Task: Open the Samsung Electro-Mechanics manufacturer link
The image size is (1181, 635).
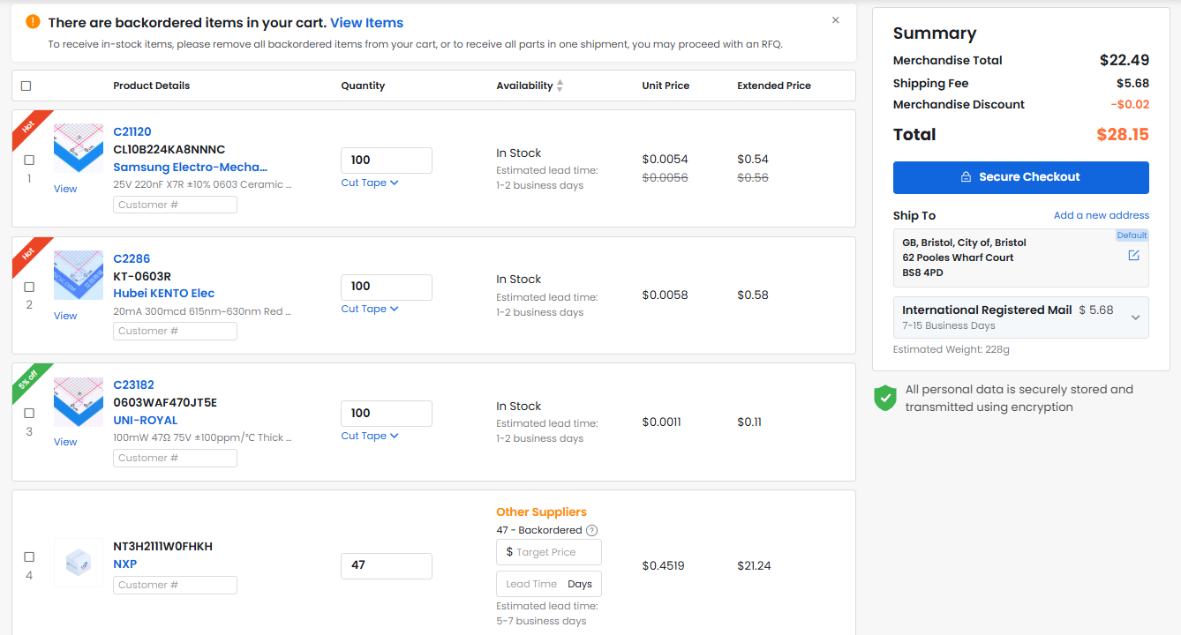Action: 190,167
